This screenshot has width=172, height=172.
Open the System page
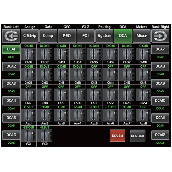104,36
